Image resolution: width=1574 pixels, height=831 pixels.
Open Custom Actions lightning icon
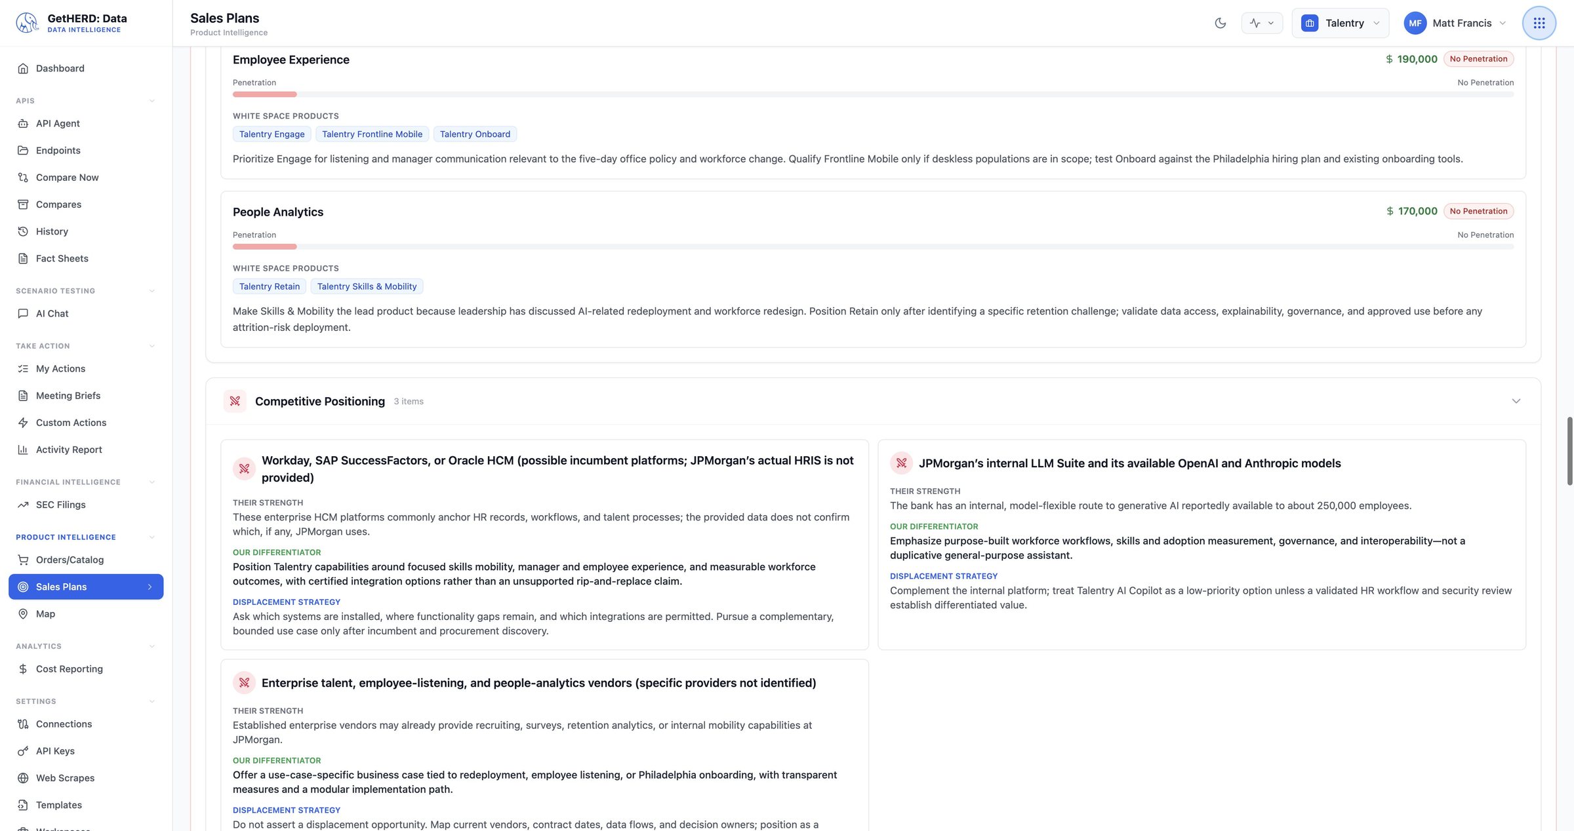click(x=23, y=423)
